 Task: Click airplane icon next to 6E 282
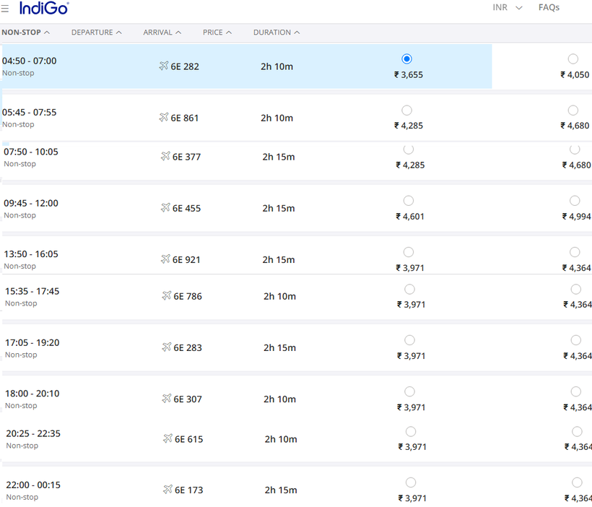164,66
